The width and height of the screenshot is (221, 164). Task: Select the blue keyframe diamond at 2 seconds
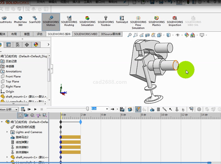point(81,122)
